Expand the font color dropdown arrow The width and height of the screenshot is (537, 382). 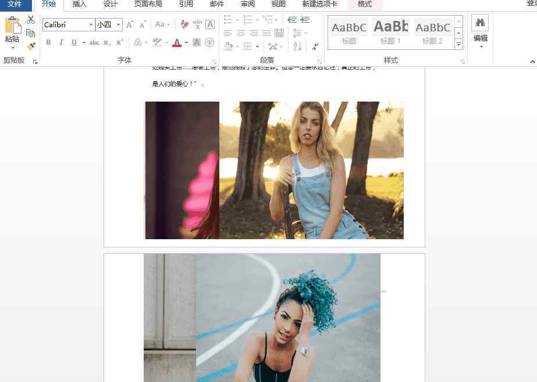[x=186, y=43]
